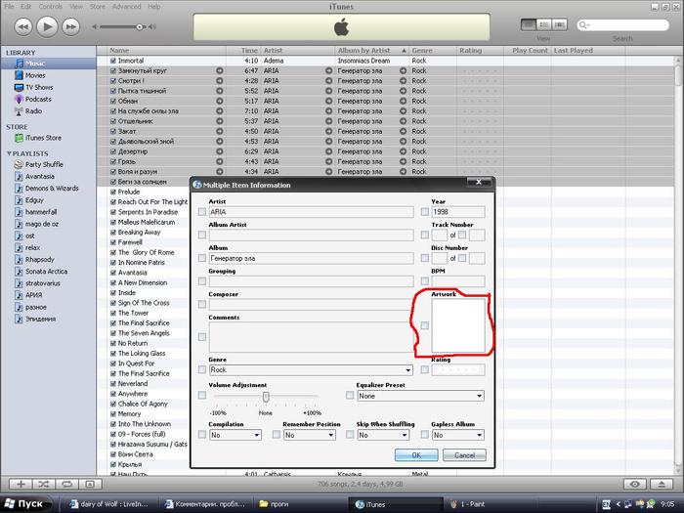
Task: Check the Genre field checkbox
Action: pyautogui.click(x=202, y=370)
